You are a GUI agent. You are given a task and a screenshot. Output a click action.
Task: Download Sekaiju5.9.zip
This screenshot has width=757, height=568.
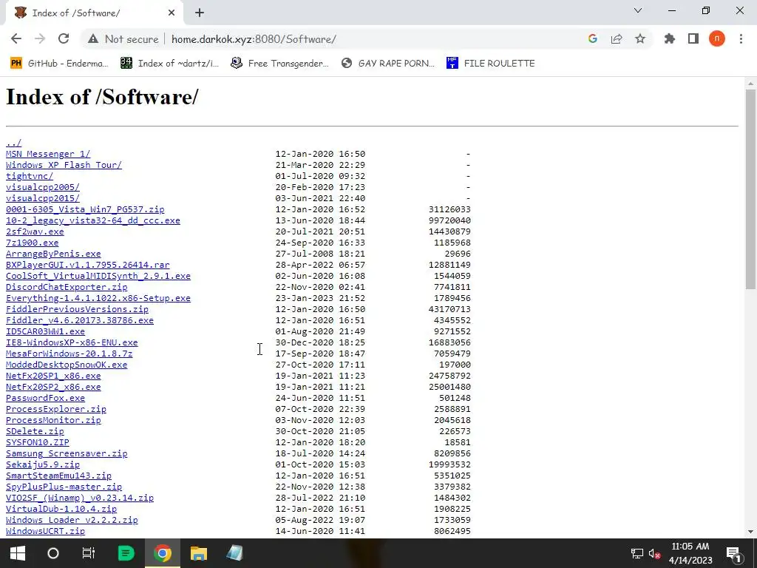pyautogui.click(x=42, y=465)
